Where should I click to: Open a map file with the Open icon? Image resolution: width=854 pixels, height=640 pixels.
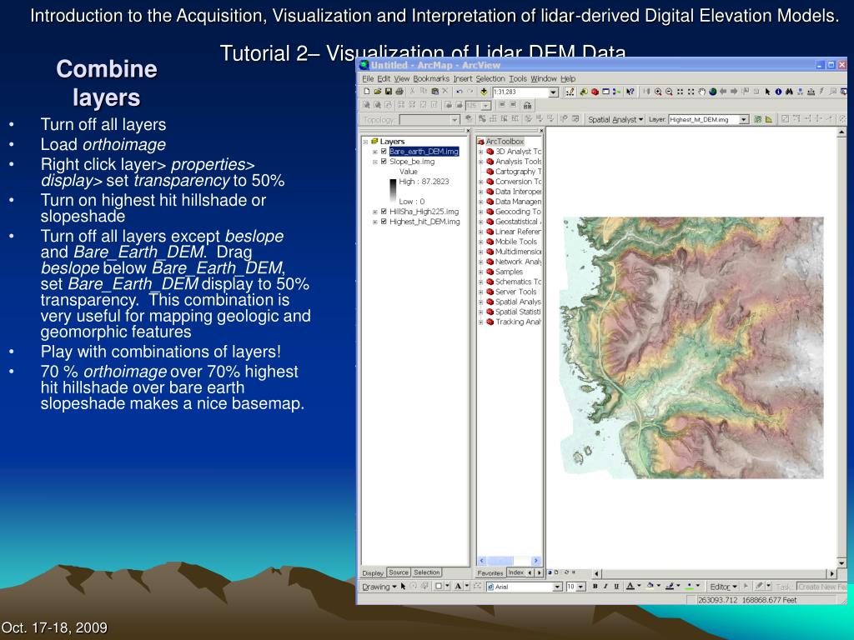point(378,92)
